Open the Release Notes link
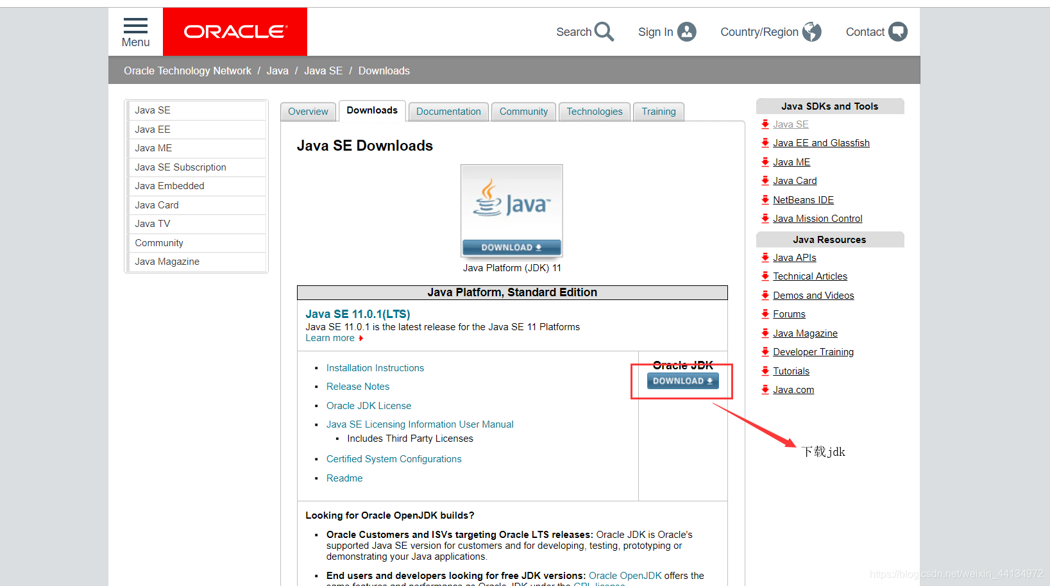Screen dimensions: 1050x586 [358, 387]
